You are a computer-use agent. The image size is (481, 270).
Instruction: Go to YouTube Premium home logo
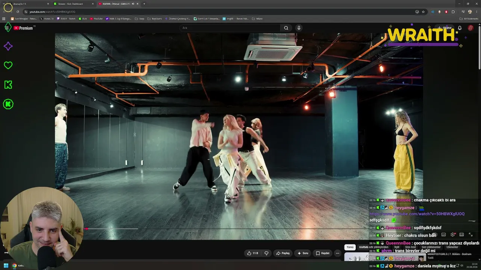tap(23, 28)
